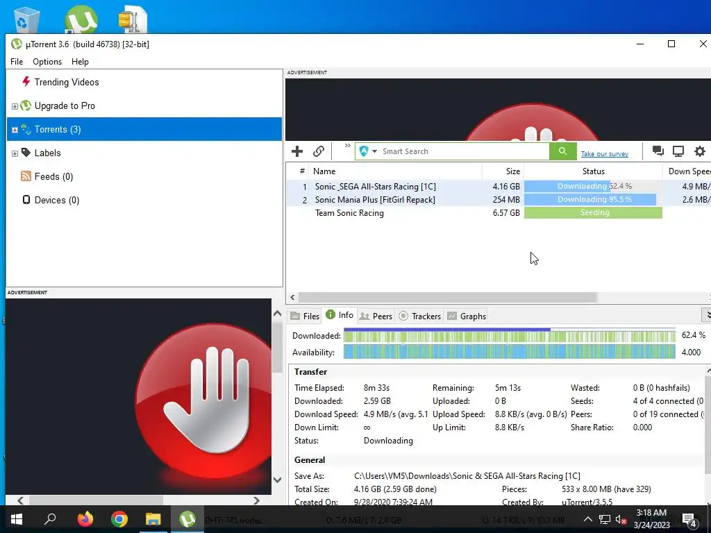Select Feeds (0) in sidebar
This screenshot has height=533, width=711.
point(53,176)
